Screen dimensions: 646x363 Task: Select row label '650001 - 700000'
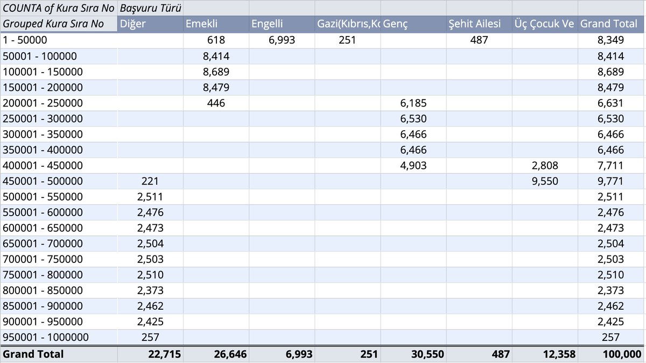coord(59,243)
